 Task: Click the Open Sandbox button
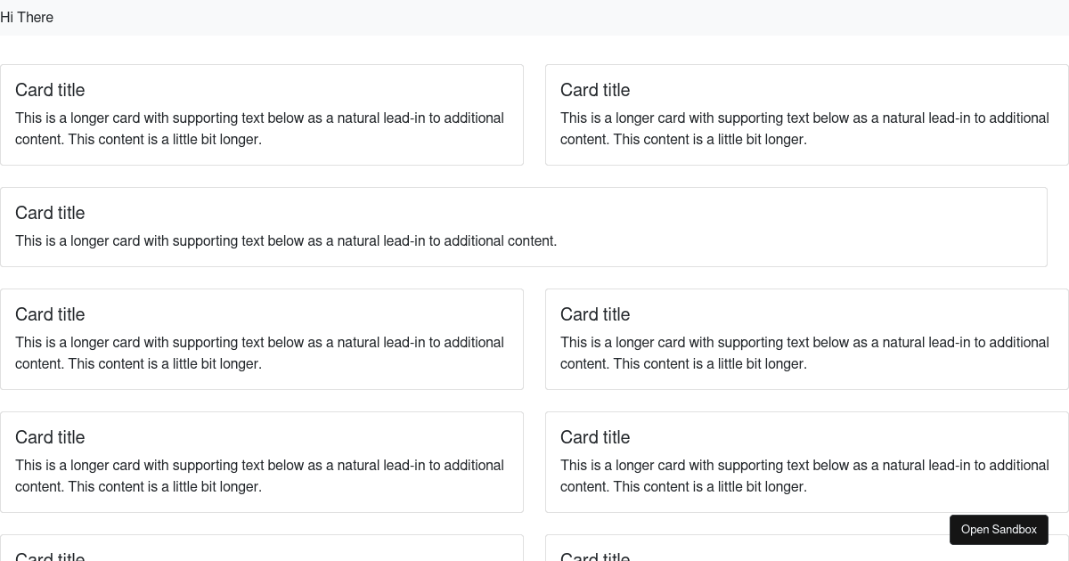(x=999, y=529)
